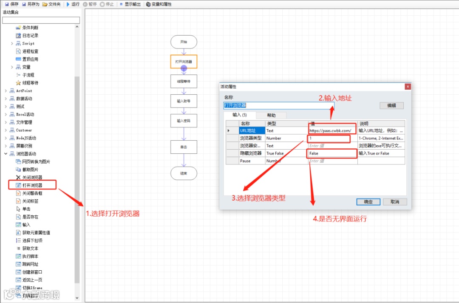
Task: Click the 编辑 button in dialog
Action: (x=391, y=106)
